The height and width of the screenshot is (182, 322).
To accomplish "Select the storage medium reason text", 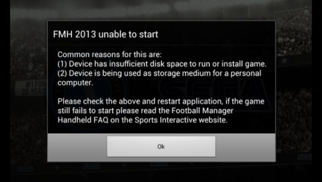I will tap(159, 78).
